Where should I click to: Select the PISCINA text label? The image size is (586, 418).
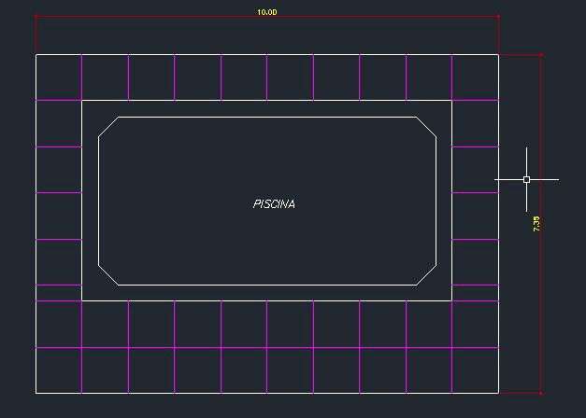point(274,203)
